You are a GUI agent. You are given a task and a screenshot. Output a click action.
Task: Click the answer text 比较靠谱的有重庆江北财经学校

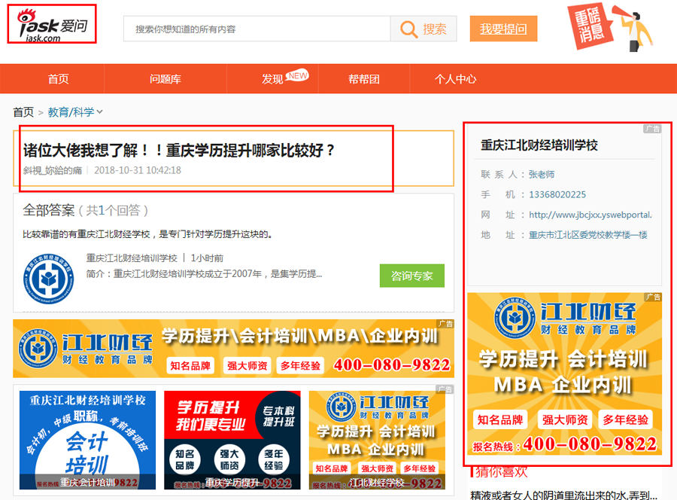[x=147, y=234]
